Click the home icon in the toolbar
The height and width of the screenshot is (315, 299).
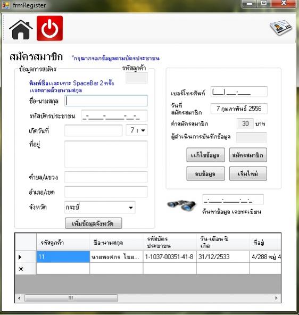(x=21, y=29)
